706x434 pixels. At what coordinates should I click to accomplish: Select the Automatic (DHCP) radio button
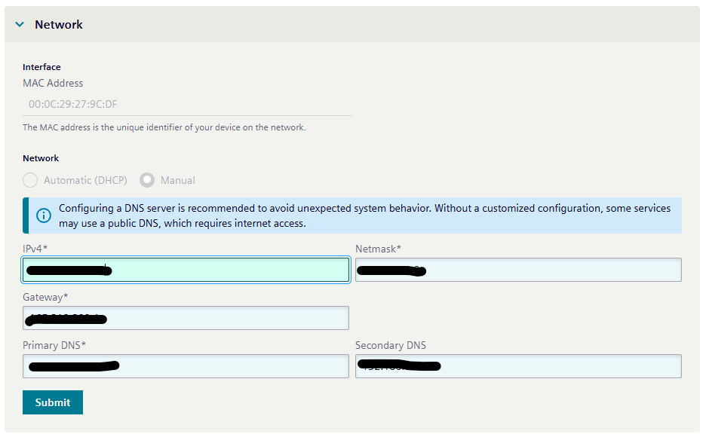tap(29, 180)
